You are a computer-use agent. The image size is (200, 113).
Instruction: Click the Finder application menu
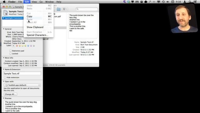(12, 2)
